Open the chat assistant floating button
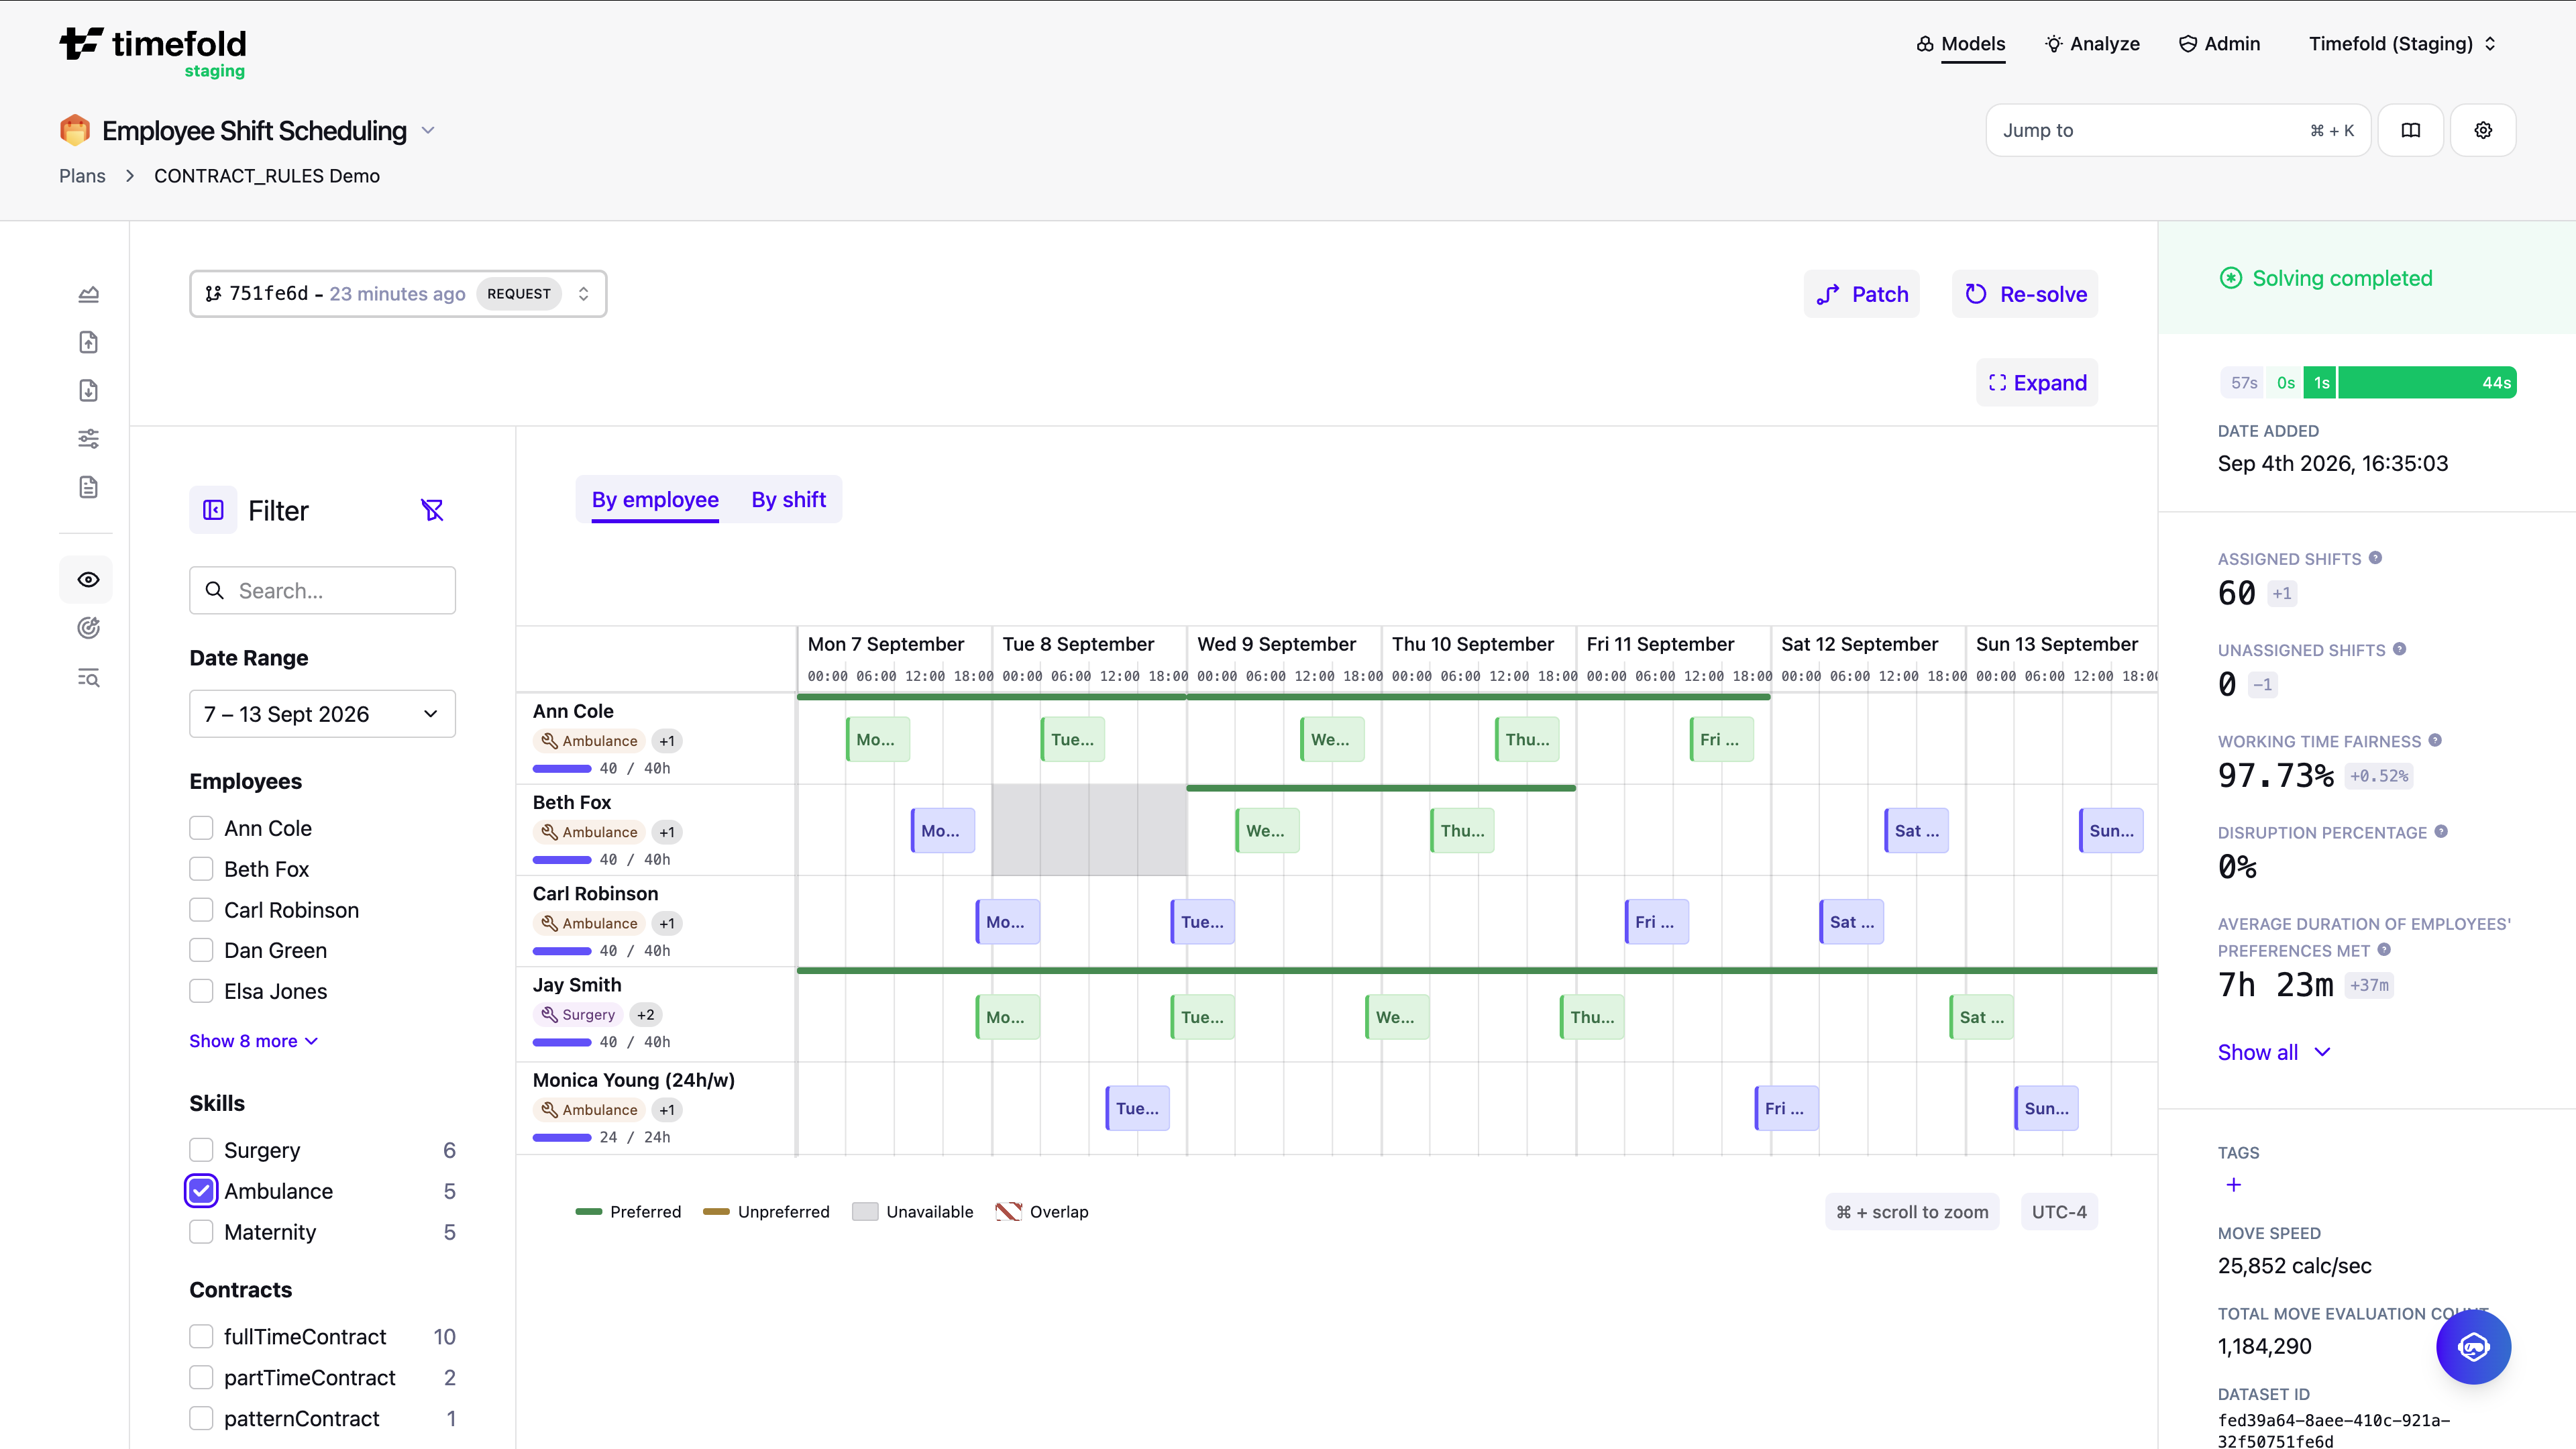 2473,1347
